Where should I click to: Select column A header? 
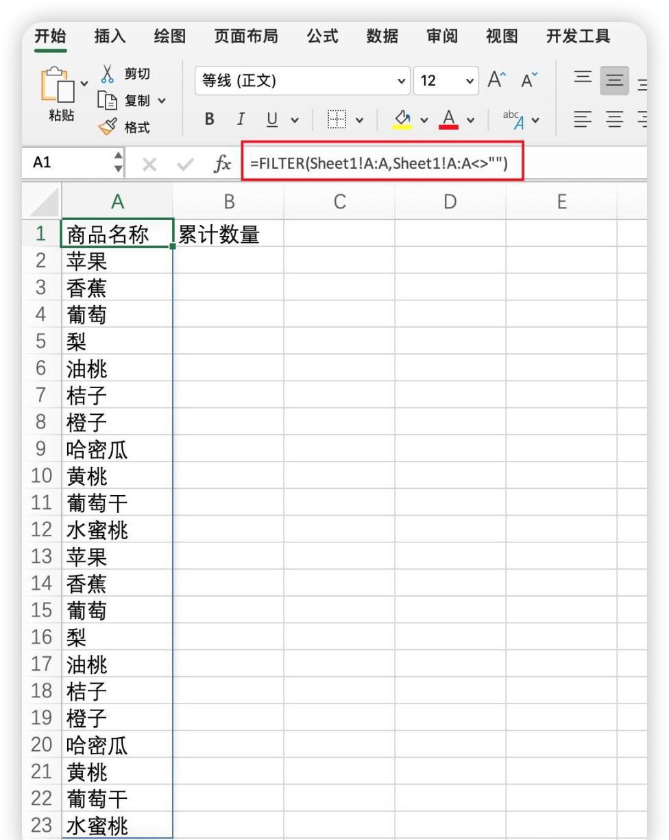click(117, 202)
